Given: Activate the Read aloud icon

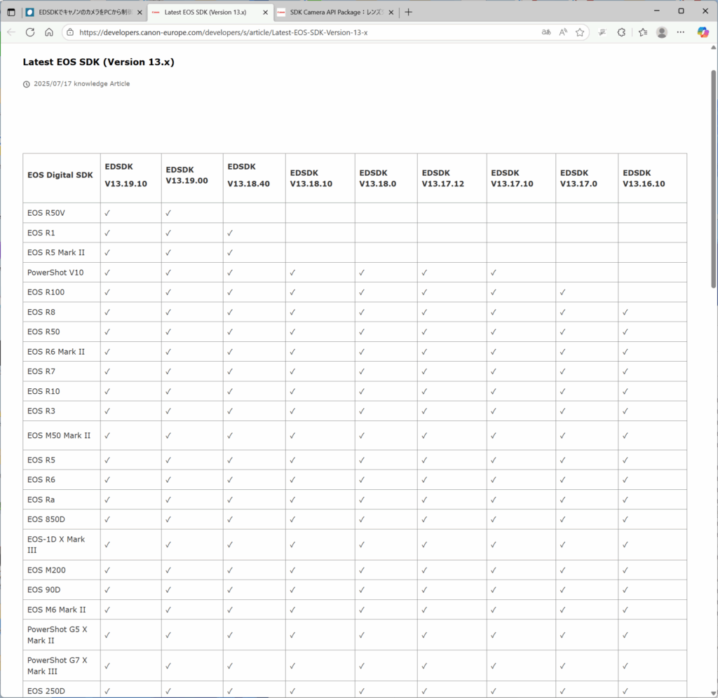Looking at the screenshot, I should pos(563,32).
